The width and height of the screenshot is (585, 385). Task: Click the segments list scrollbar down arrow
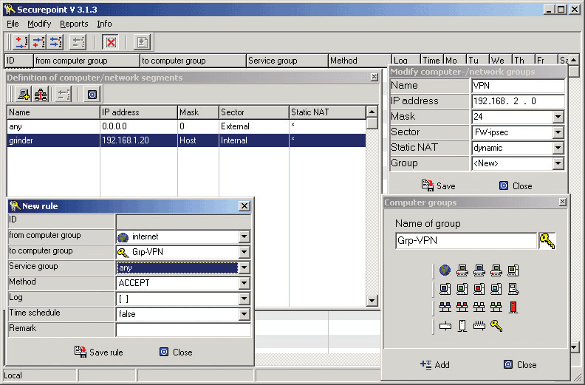point(372,300)
